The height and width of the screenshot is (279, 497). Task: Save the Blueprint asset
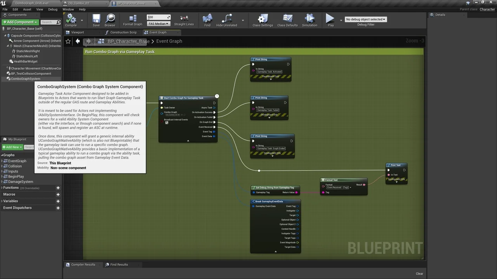tap(96, 20)
